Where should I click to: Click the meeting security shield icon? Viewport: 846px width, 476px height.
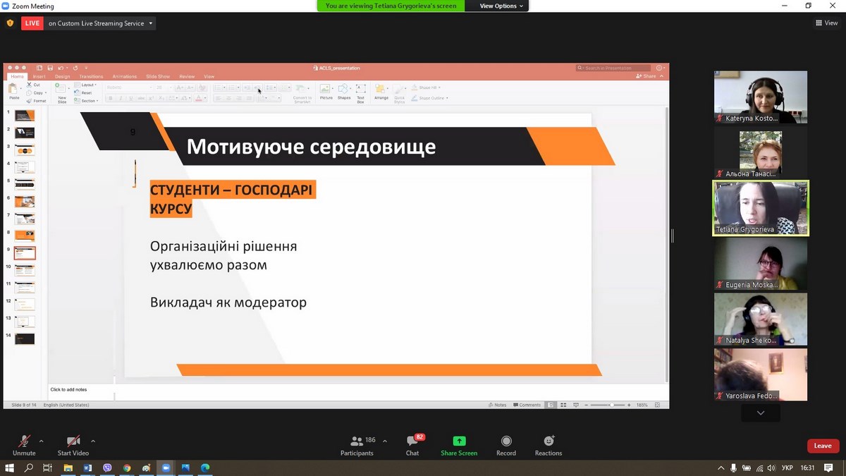tap(10, 23)
